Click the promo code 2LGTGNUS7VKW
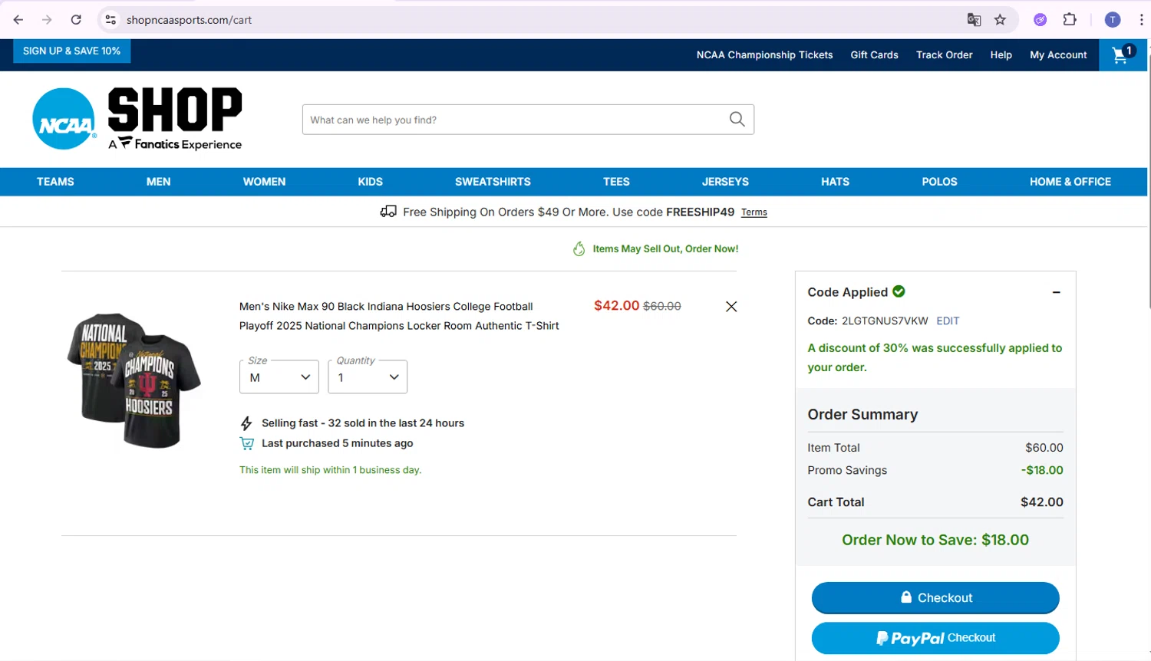 (885, 321)
